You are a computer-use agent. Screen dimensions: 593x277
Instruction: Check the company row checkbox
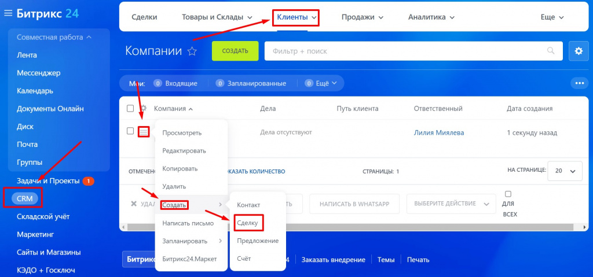tap(130, 131)
